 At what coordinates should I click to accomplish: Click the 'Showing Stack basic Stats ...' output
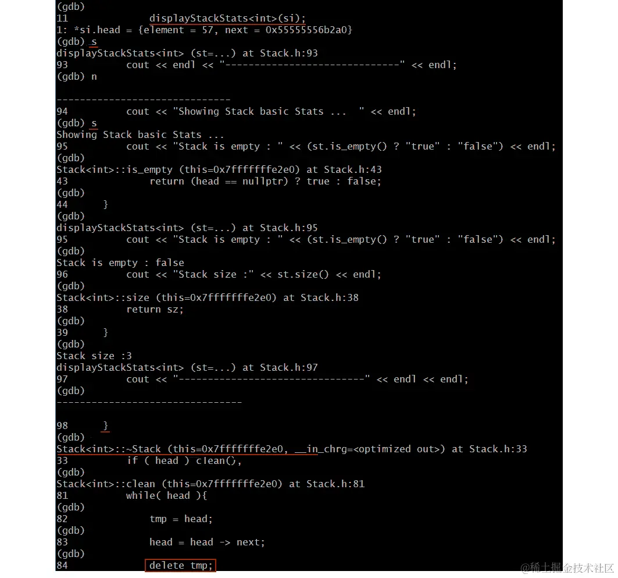coord(140,134)
